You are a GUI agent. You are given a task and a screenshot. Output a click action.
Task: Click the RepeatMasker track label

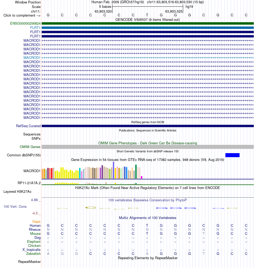(29, 262)
